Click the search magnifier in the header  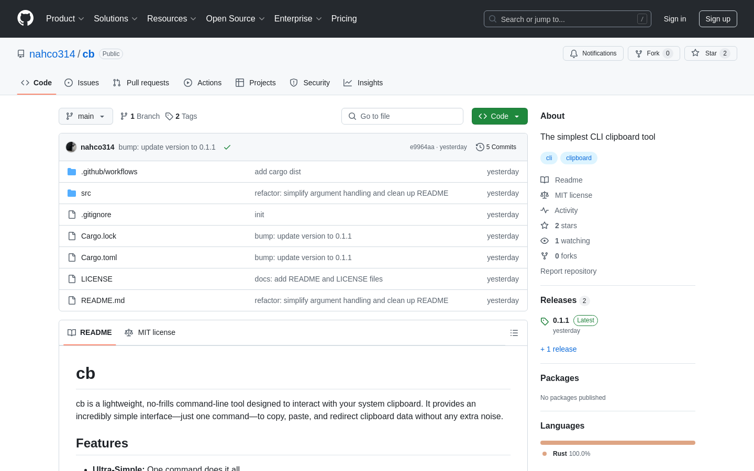tap(493, 19)
